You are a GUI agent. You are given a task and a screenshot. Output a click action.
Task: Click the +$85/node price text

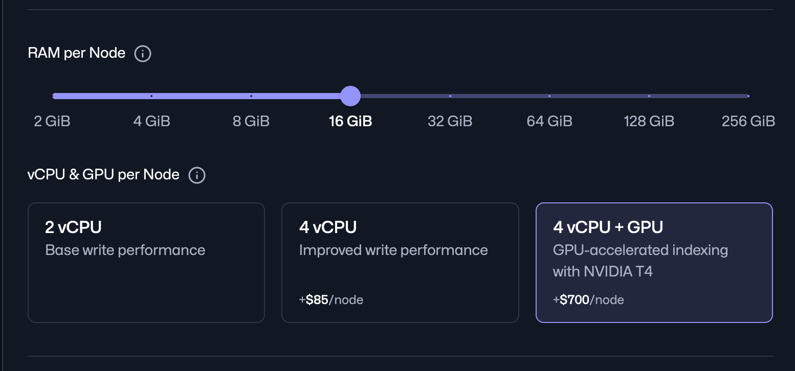[x=331, y=299]
